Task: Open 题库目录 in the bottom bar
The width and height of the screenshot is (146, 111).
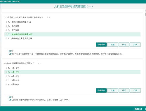Action: (138, 109)
